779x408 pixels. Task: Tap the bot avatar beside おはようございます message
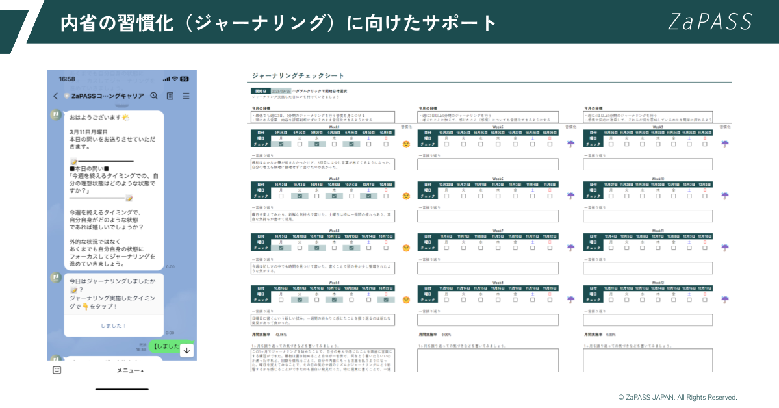(56, 116)
